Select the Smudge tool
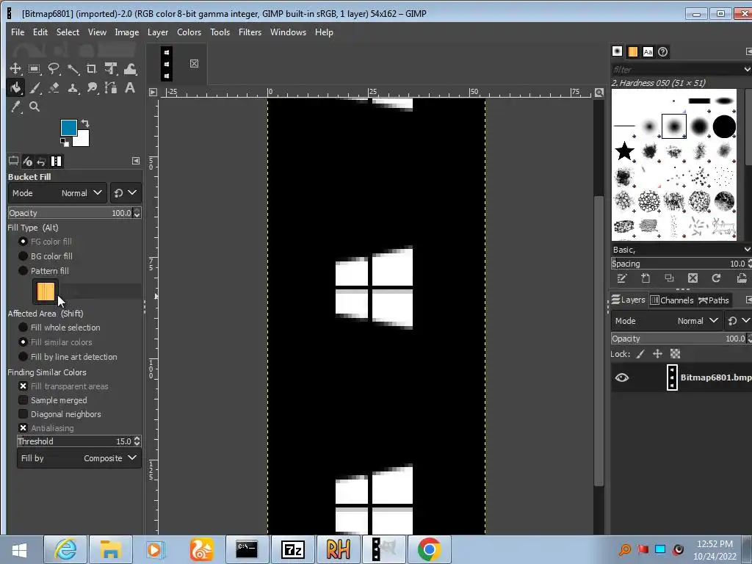Image resolution: width=752 pixels, height=564 pixels. 92,88
